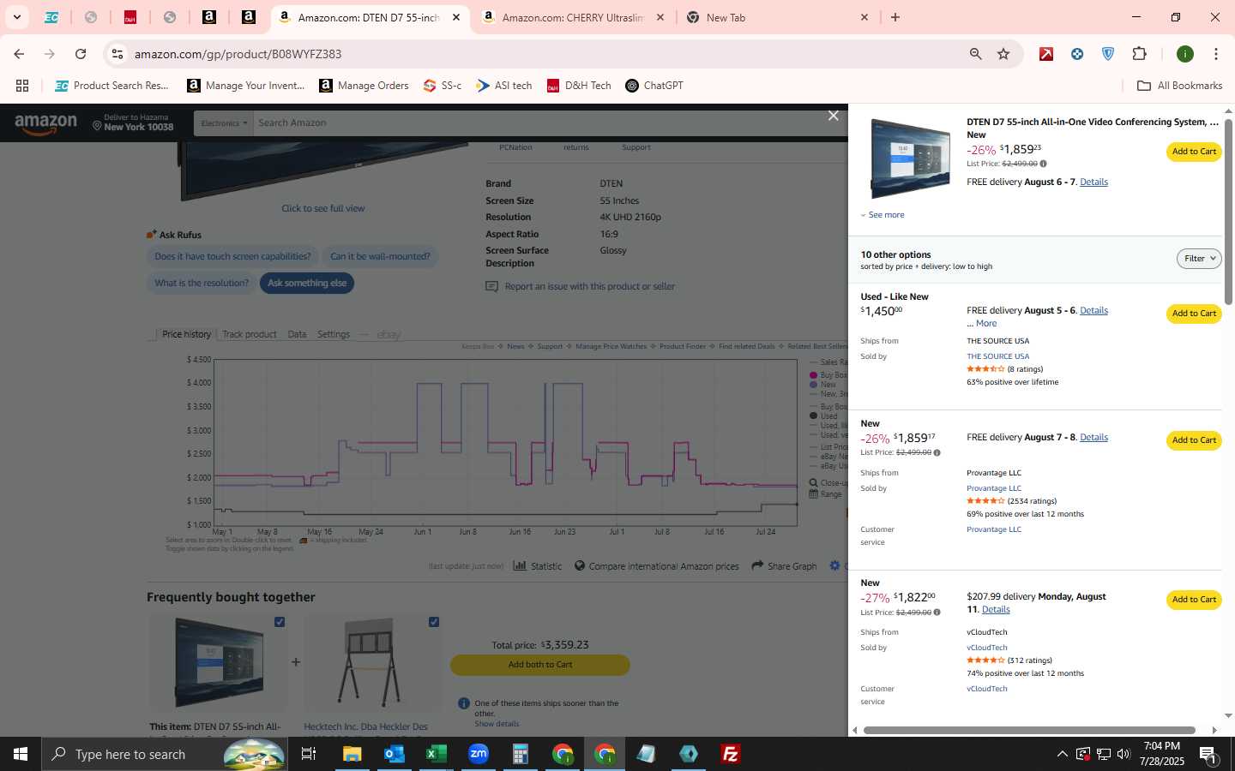Open the apps grid in bookmarks bar
Screen dimensions: 1235x771
[x=22, y=86]
